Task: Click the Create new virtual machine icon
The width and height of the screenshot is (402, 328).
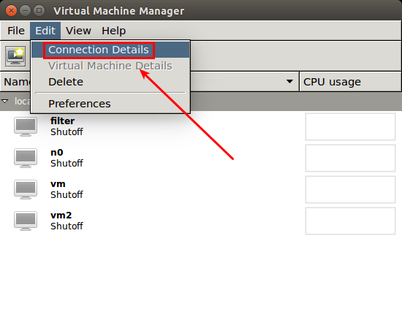Action: (15, 56)
